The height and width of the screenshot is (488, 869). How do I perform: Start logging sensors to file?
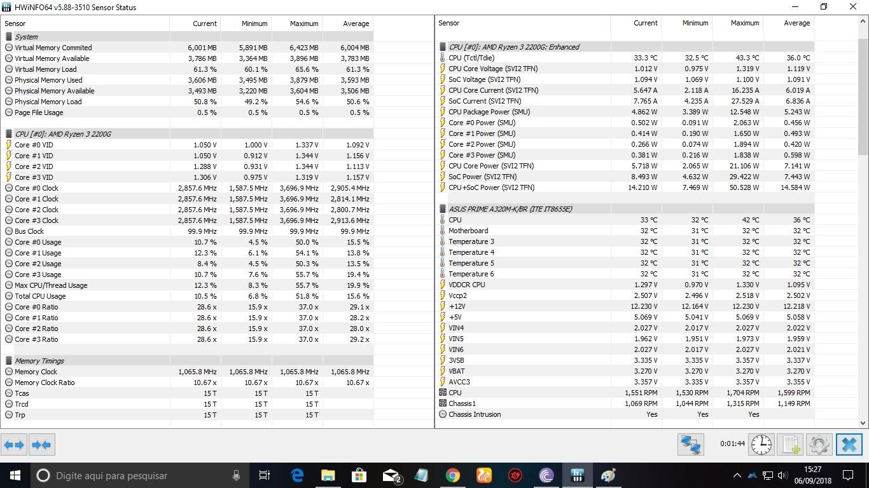coord(791,444)
